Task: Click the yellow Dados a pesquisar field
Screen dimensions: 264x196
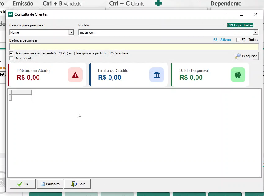Action: point(134,47)
